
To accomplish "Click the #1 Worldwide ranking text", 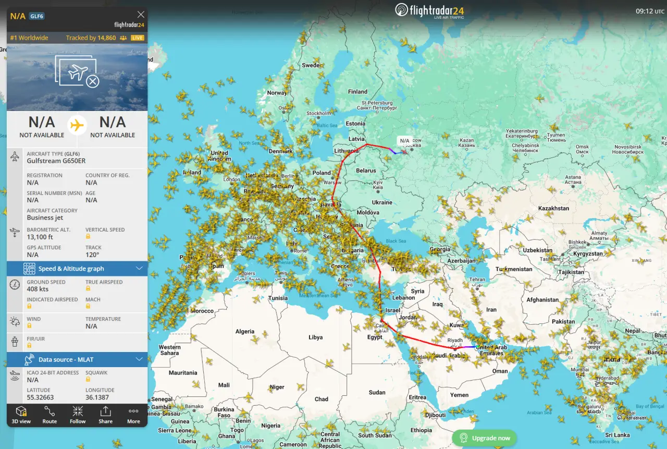I will tap(29, 38).
